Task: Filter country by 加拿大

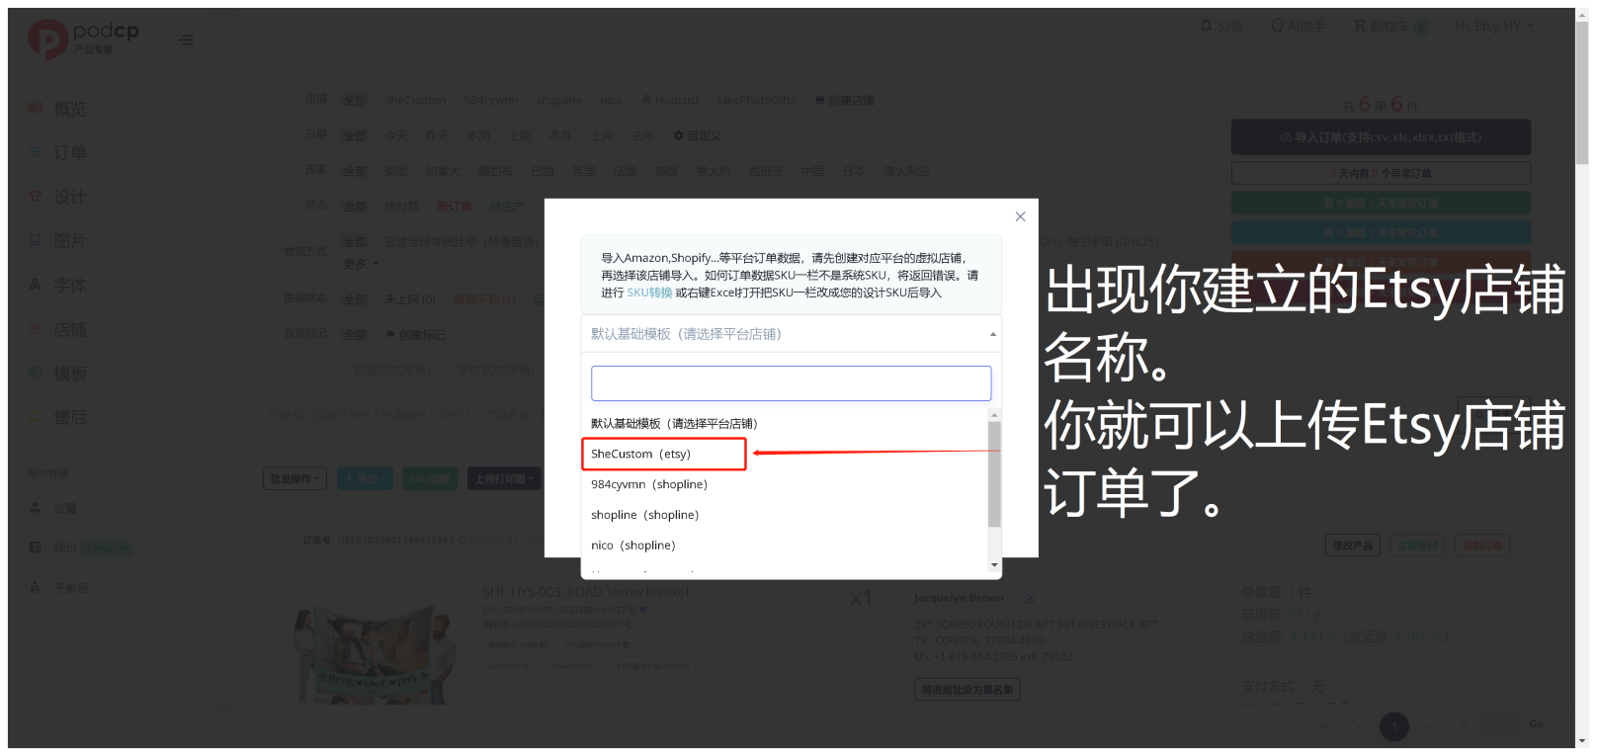Action: click(443, 172)
